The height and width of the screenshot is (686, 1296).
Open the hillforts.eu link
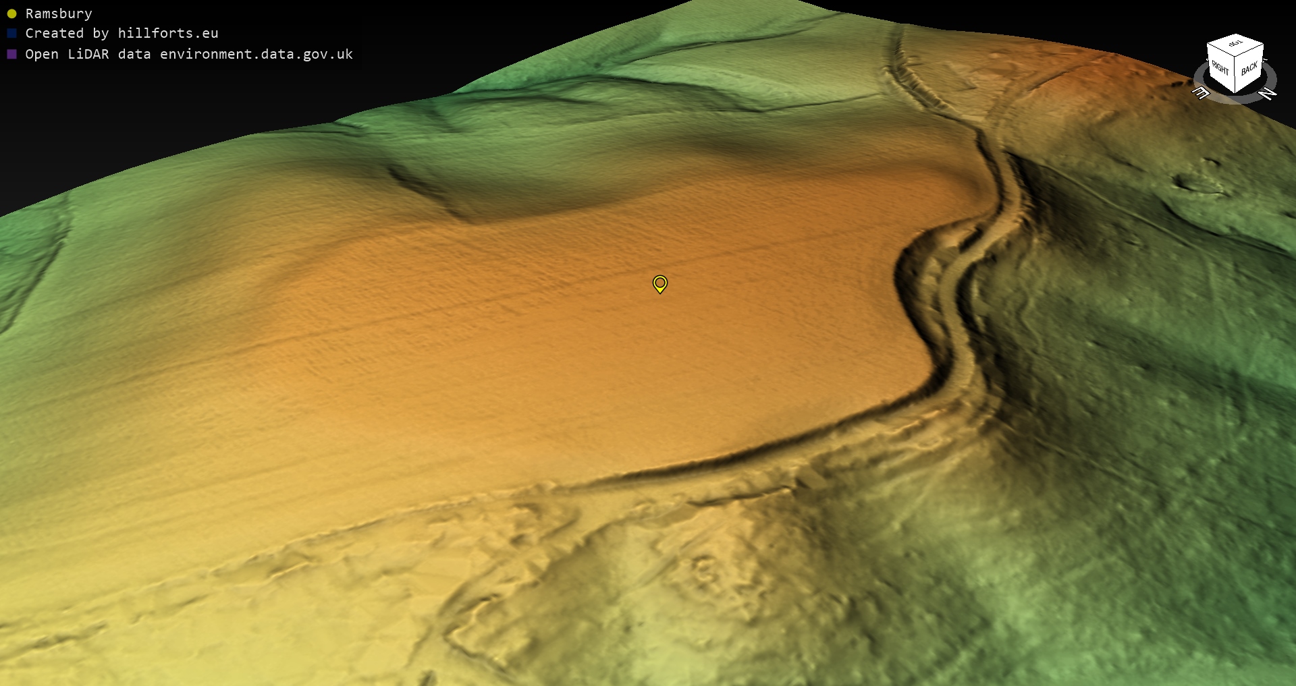(x=168, y=33)
